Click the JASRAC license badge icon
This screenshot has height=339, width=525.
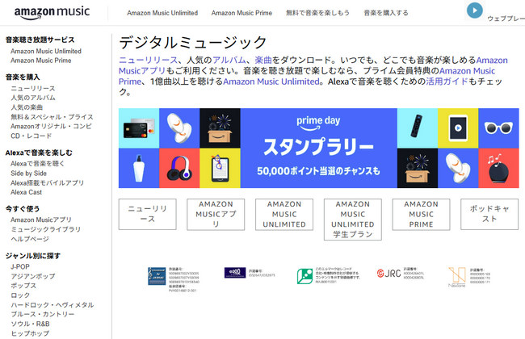157,276
